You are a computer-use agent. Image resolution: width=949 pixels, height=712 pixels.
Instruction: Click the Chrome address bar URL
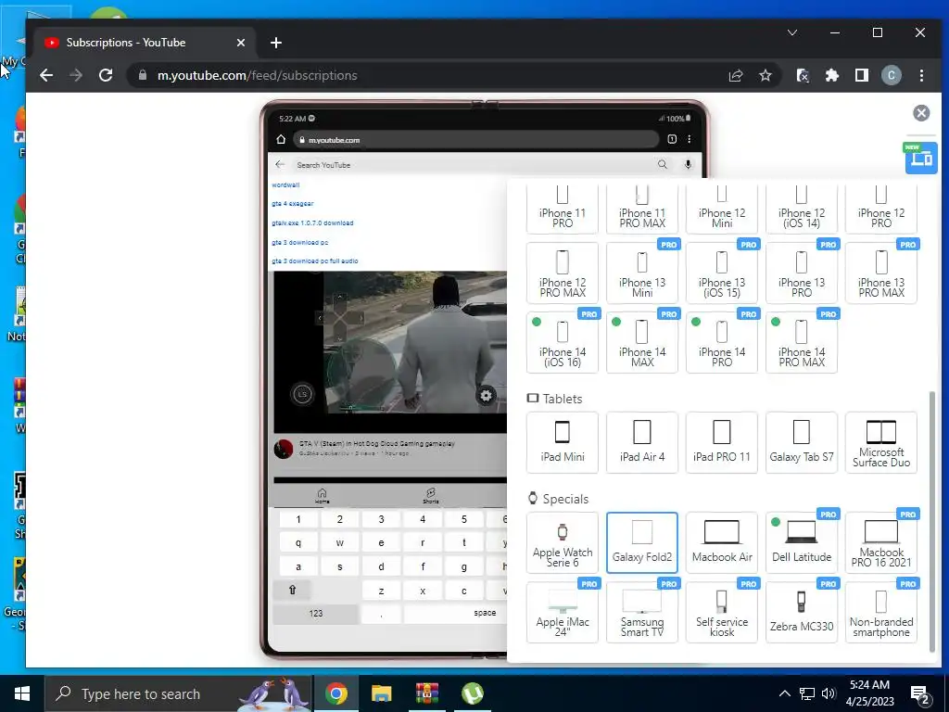(258, 75)
